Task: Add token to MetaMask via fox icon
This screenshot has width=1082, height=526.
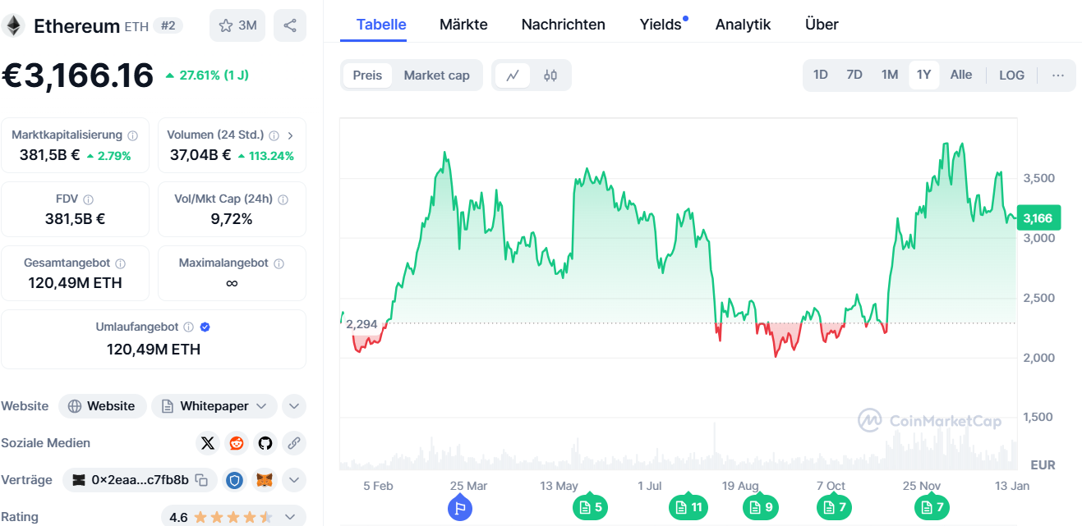Action: pyautogui.click(x=264, y=480)
